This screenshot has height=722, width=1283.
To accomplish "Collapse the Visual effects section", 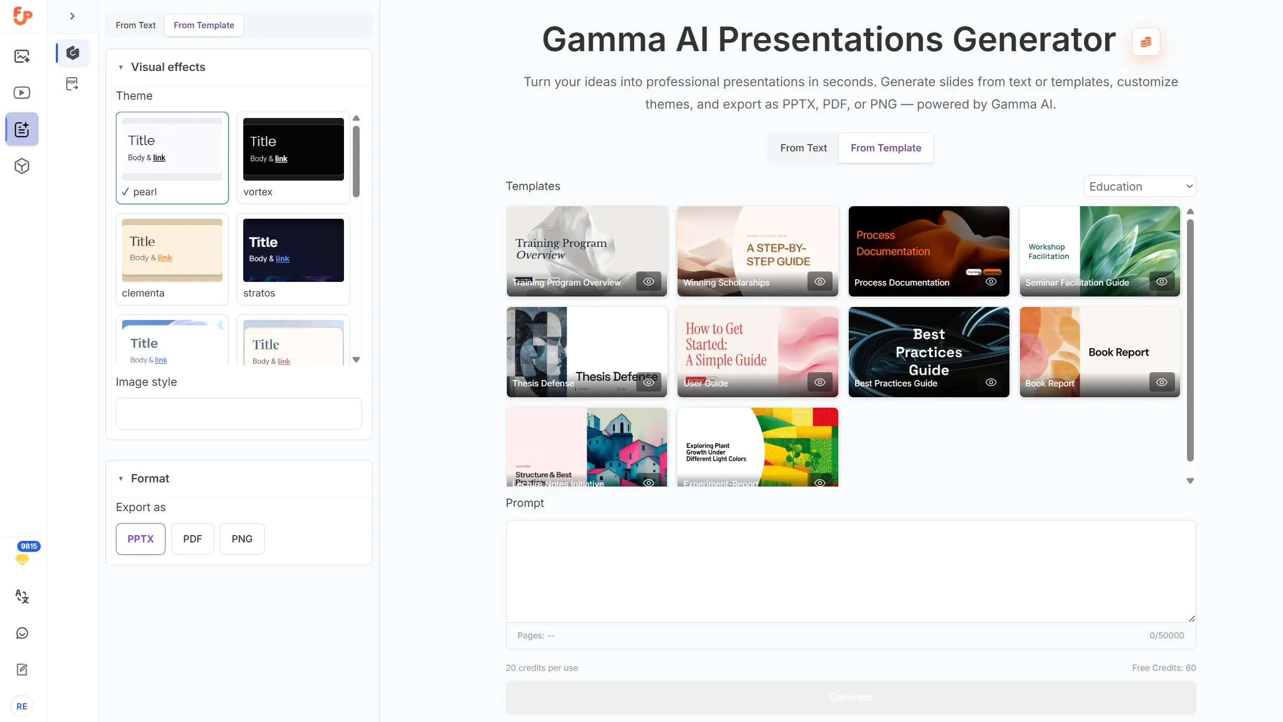I will point(122,67).
